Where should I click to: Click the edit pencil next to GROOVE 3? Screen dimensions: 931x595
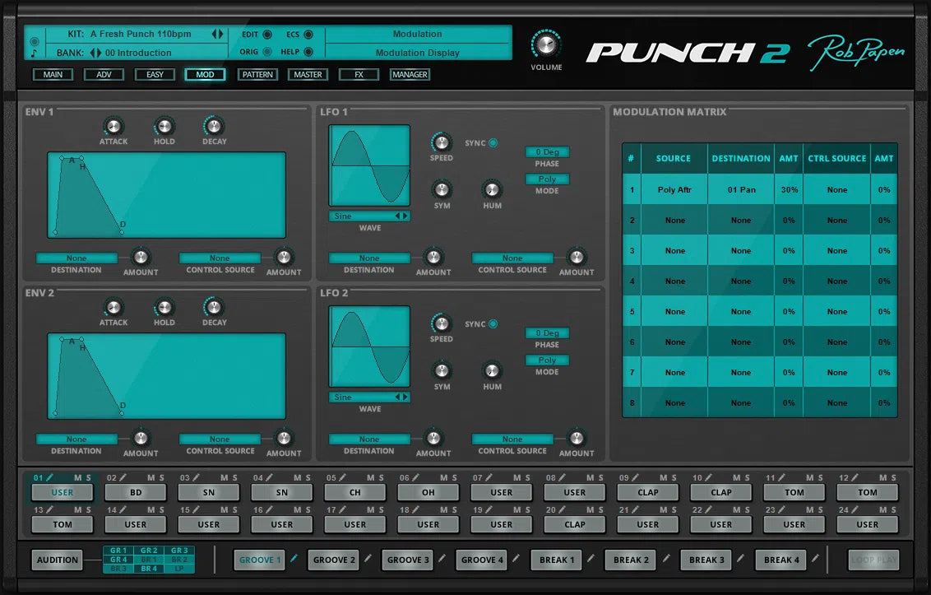click(x=442, y=560)
